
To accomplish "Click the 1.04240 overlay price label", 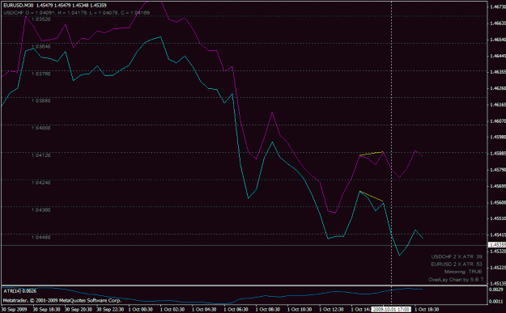I will coord(41,183).
